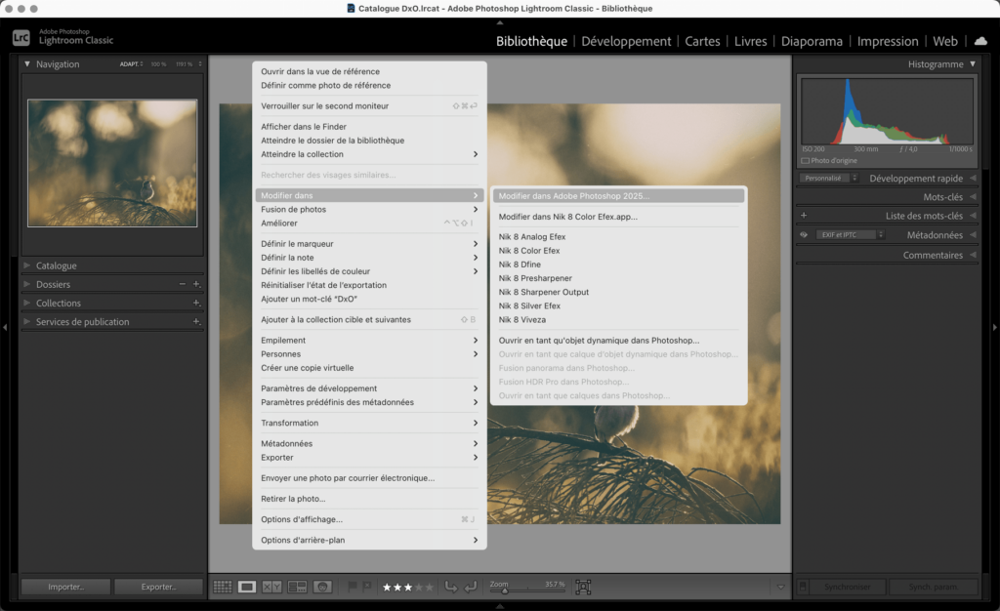
Task: Click the LrC application logo
Action: tap(21, 38)
